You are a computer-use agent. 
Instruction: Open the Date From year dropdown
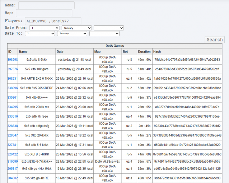point(109,28)
